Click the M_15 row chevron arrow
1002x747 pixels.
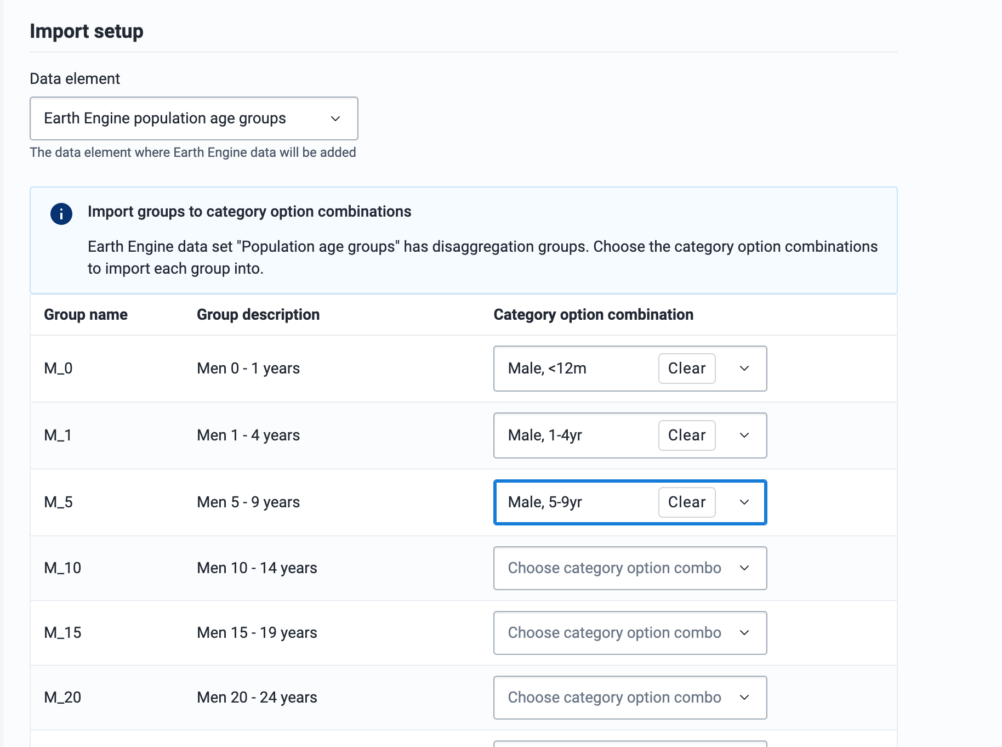[744, 633]
